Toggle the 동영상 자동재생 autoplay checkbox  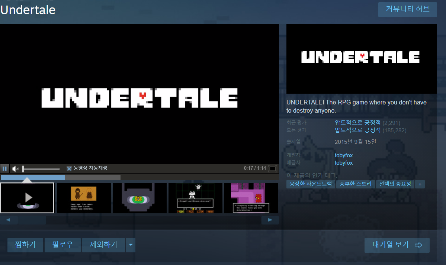69,168
